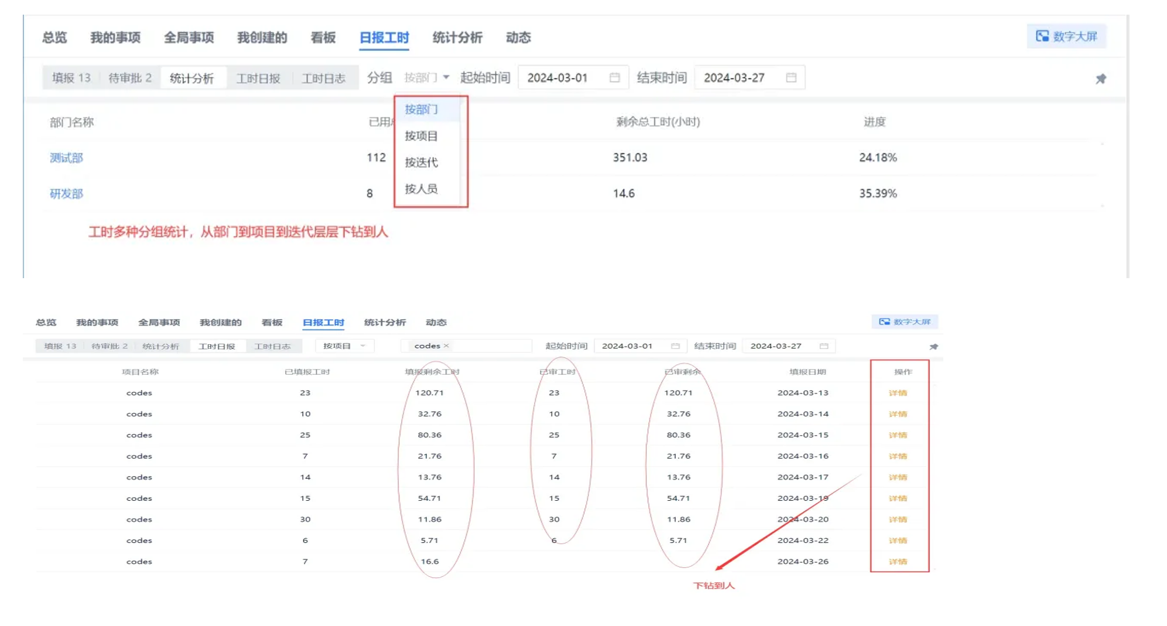This screenshot has width=1167, height=626.
Task: Open 详情 for the 2024-03-22 row
Action: (x=898, y=541)
